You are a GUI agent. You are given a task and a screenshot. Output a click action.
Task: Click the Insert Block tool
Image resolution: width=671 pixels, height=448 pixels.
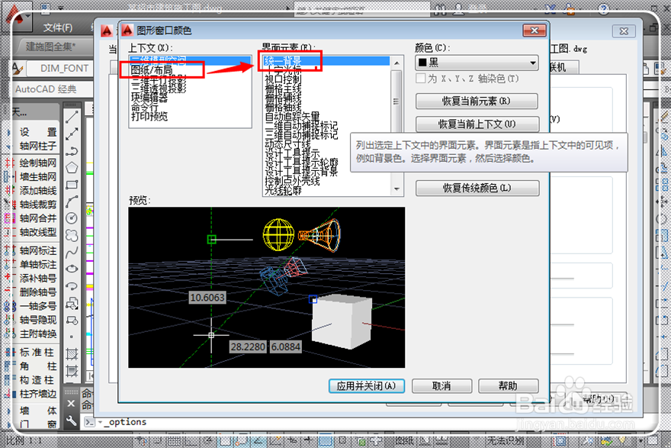click(72, 303)
